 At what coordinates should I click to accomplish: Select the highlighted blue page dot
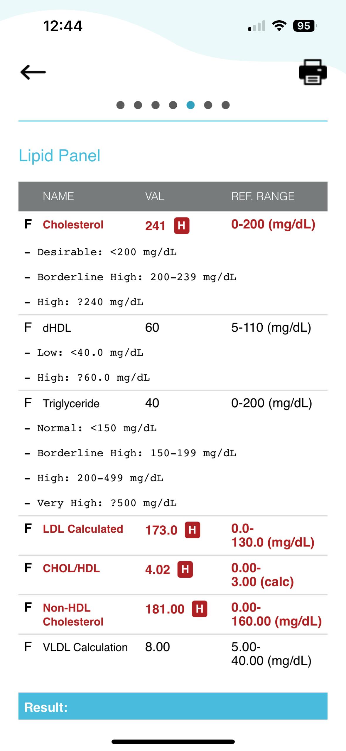190,105
